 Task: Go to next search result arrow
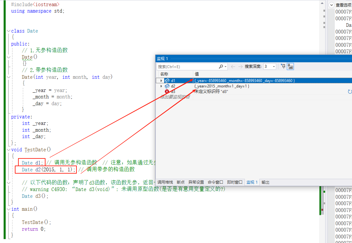(x=240, y=66)
